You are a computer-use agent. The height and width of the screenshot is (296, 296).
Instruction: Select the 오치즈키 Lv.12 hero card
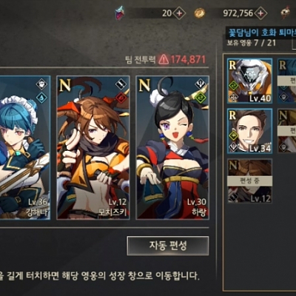point(93,147)
